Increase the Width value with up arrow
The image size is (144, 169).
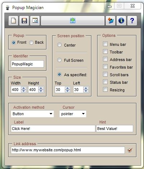click(x=24, y=88)
